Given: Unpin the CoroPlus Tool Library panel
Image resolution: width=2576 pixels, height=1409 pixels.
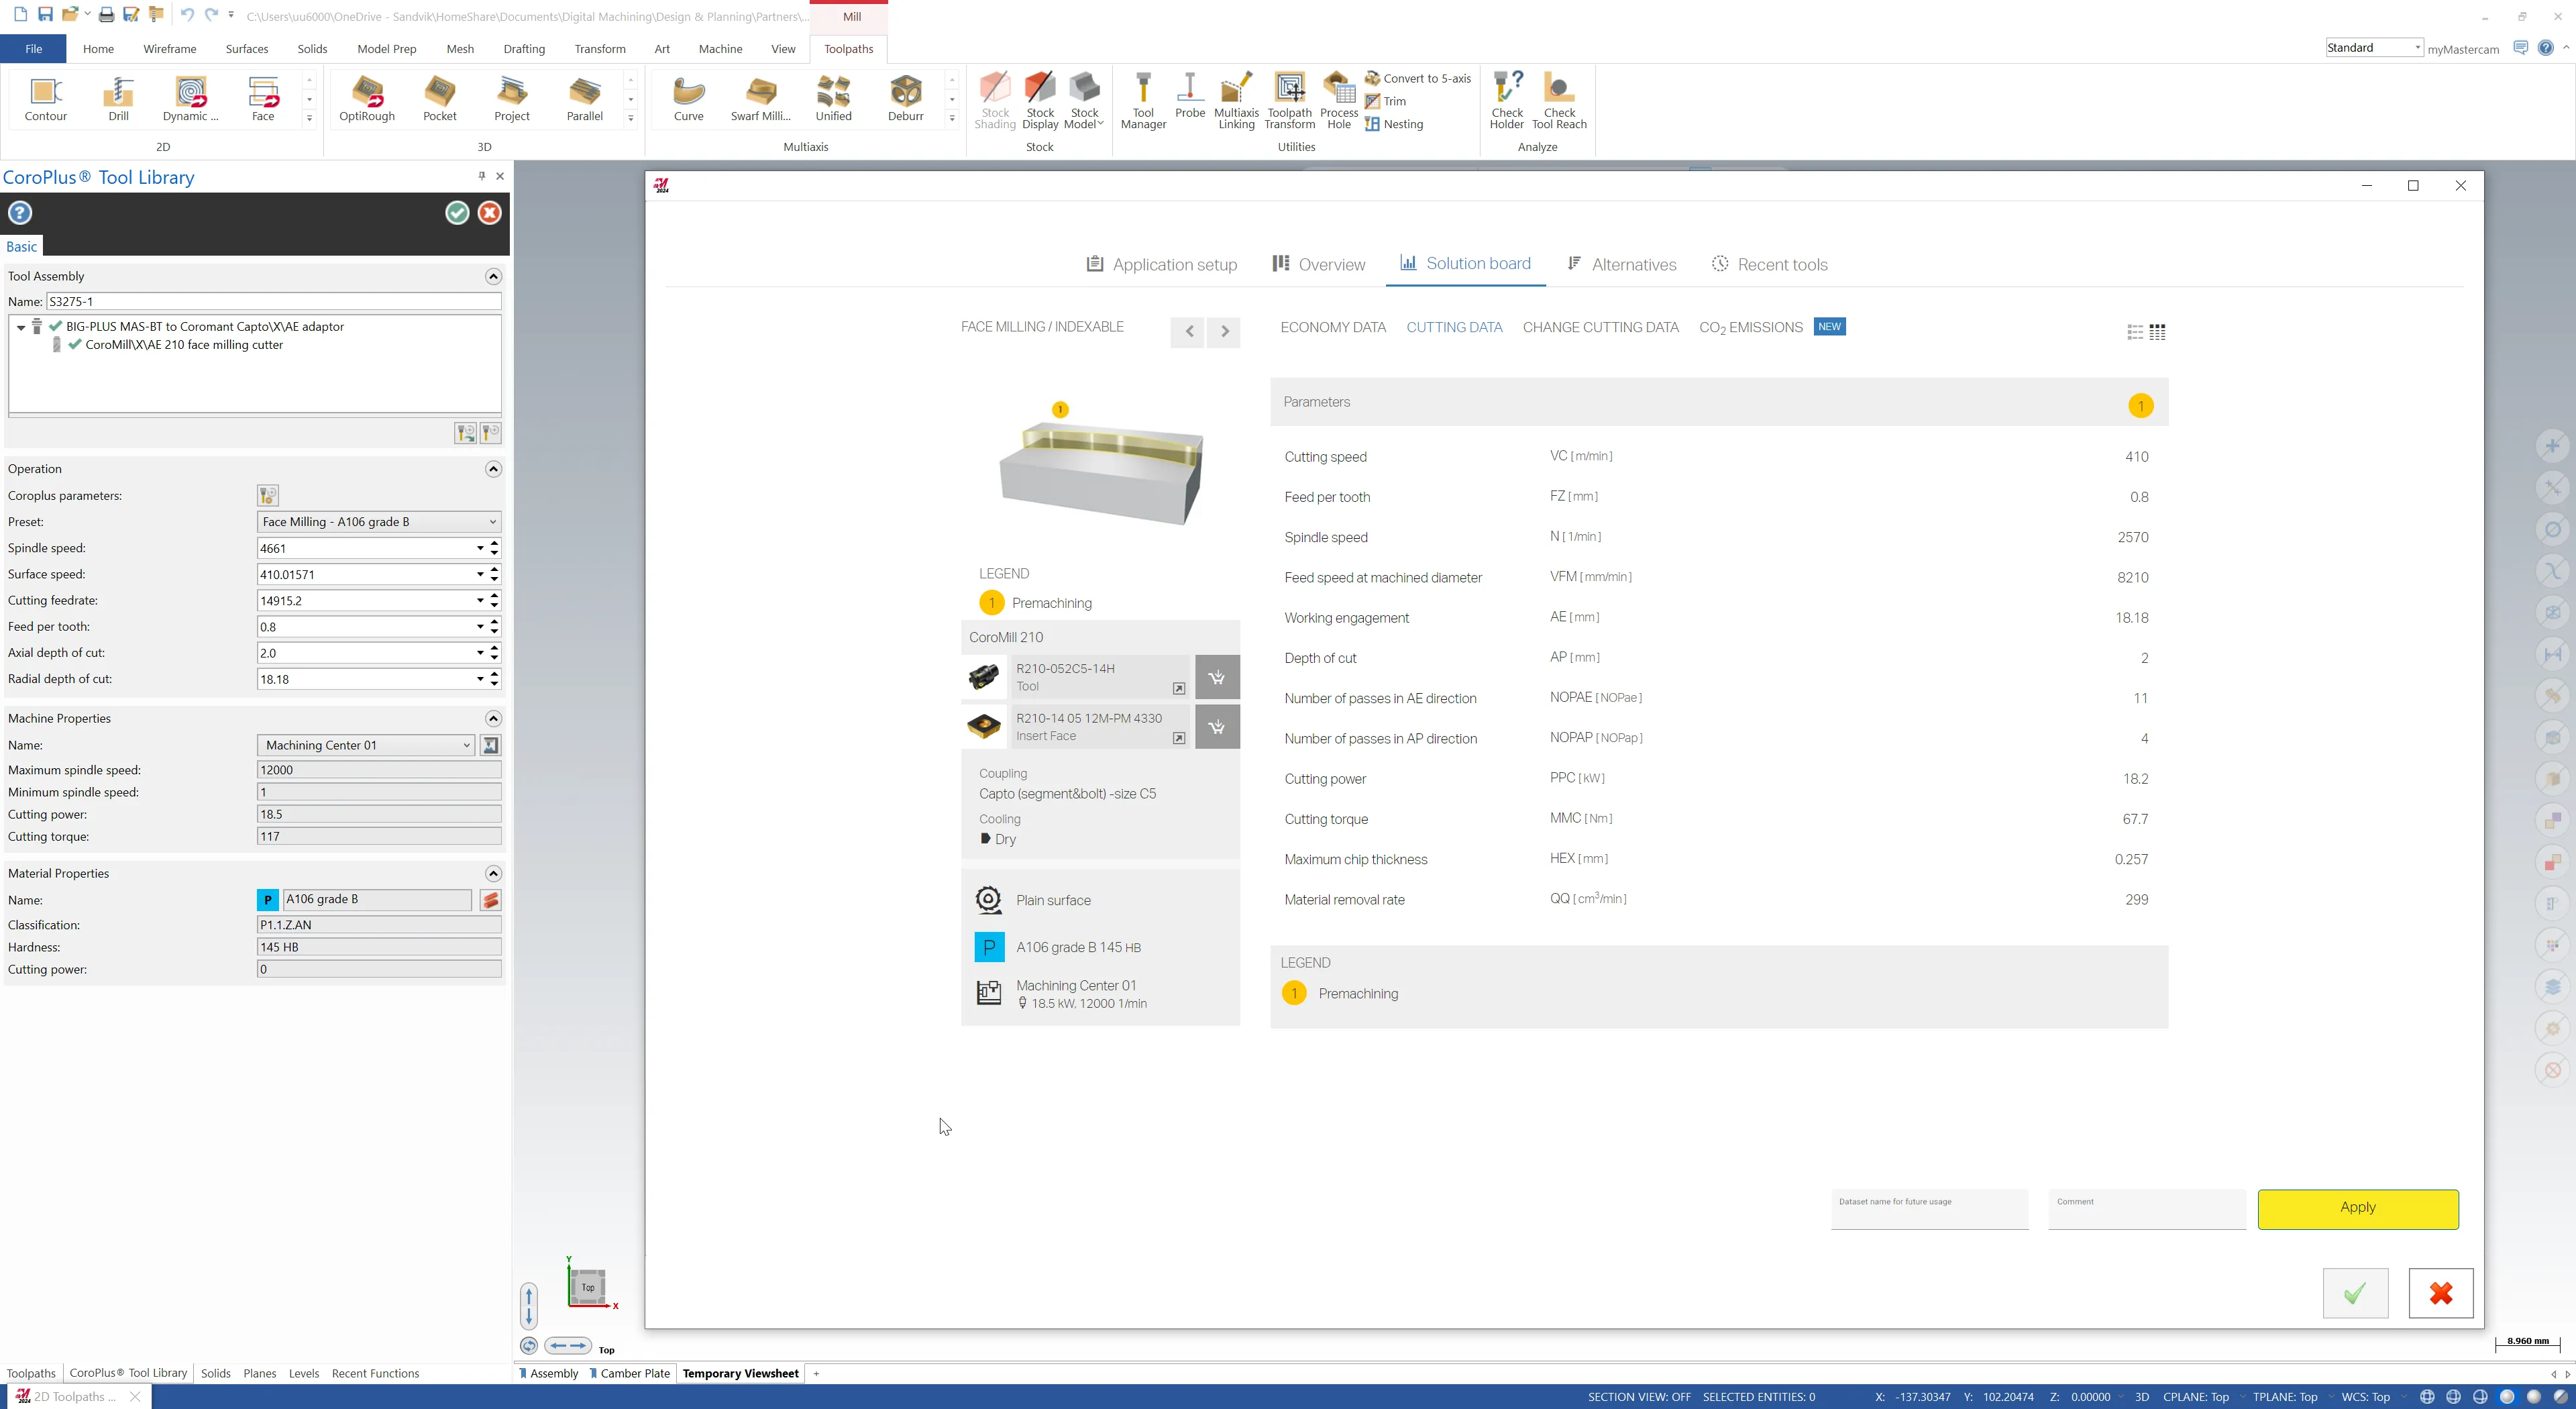Looking at the screenshot, I should pos(481,176).
